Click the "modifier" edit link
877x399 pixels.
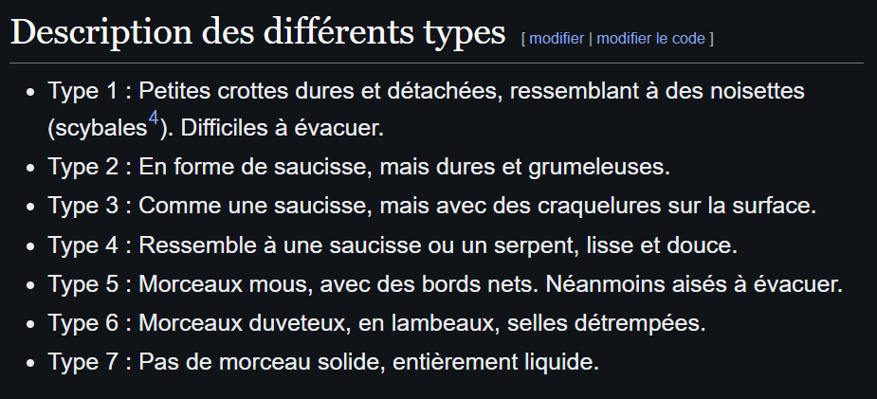point(557,39)
